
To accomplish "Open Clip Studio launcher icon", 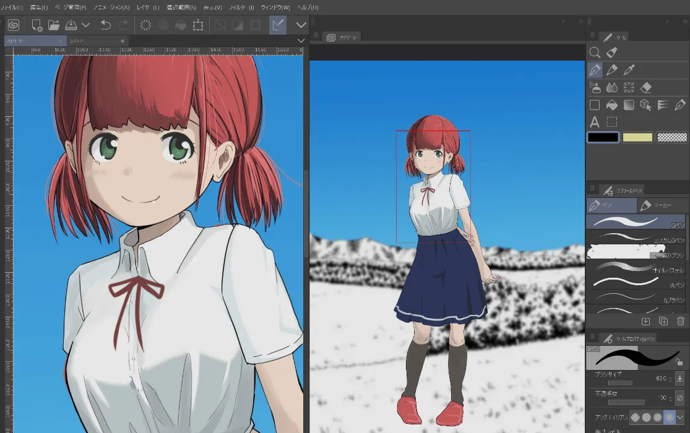I will click(14, 25).
